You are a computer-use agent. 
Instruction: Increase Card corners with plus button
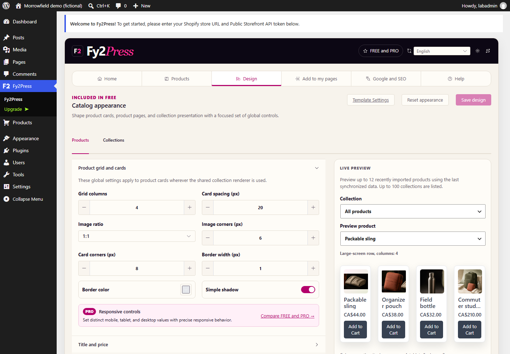pyautogui.click(x=189, y=268)
